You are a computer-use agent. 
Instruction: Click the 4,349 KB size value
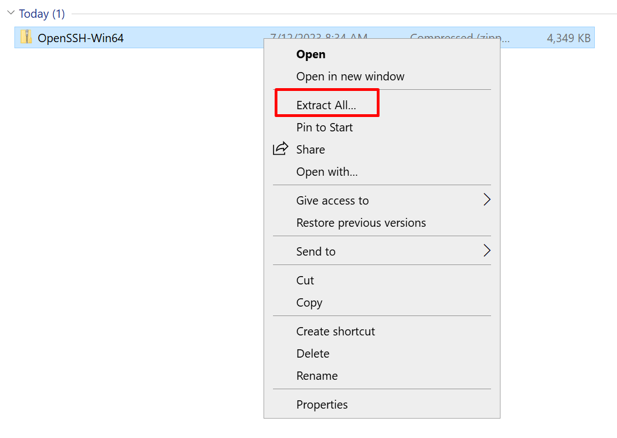(568, 37)
